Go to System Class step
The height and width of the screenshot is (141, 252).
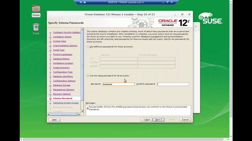[x=59, y=41]
